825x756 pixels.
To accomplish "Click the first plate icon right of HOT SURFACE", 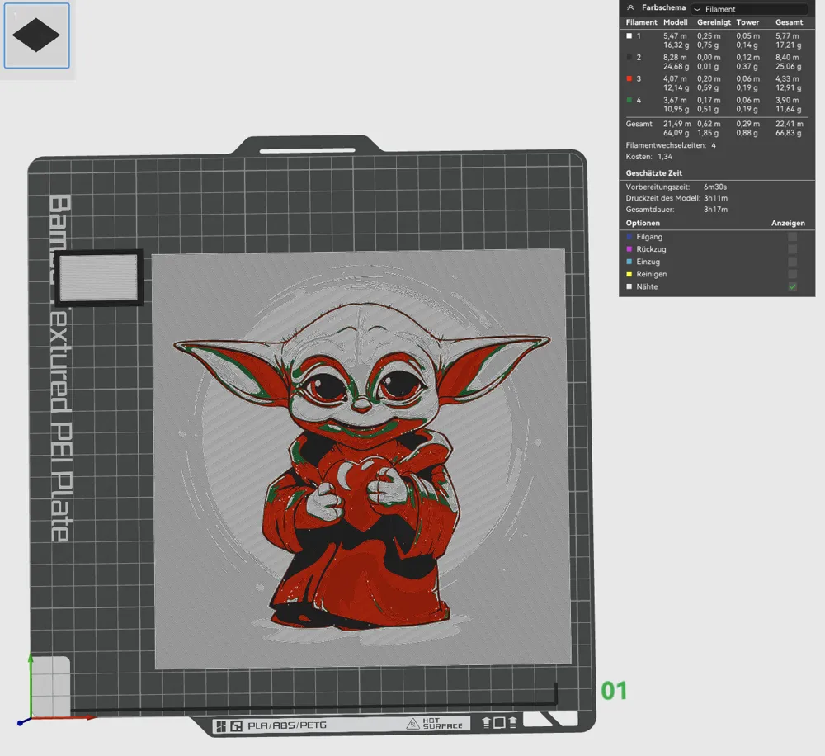I will pyautogui.click(x=485, y=721).
